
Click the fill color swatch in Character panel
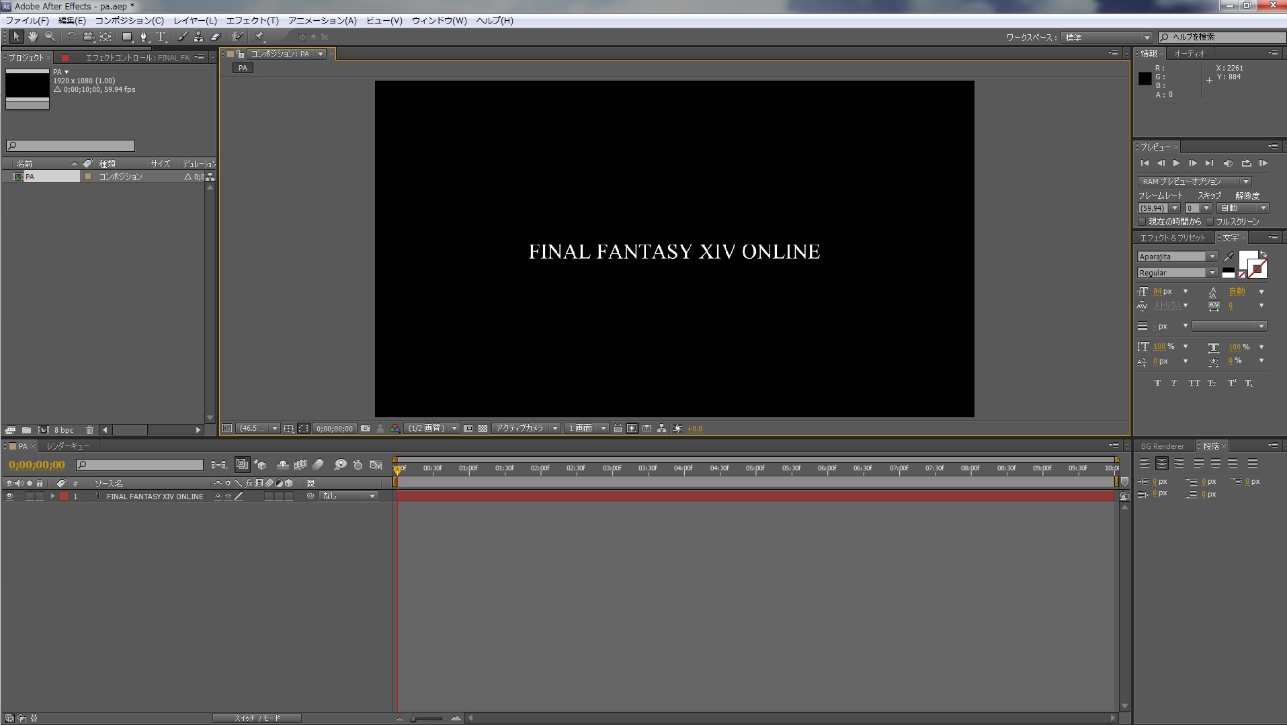(x=1247, y=259)
